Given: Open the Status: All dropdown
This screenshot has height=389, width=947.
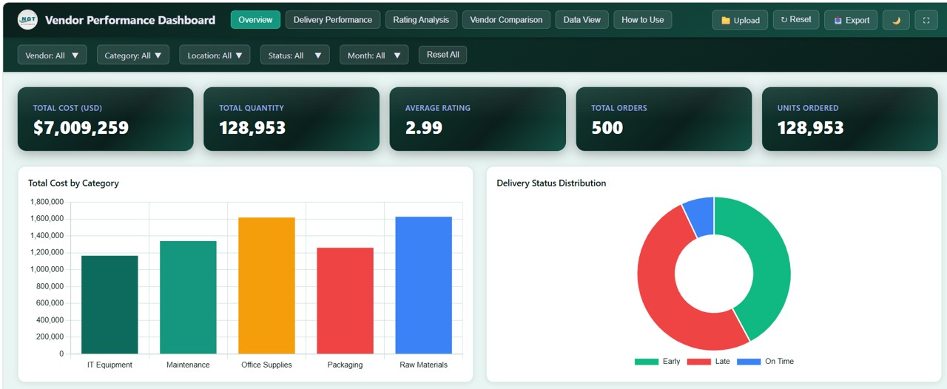Looking at the screenshot, I should coord(294,55).
